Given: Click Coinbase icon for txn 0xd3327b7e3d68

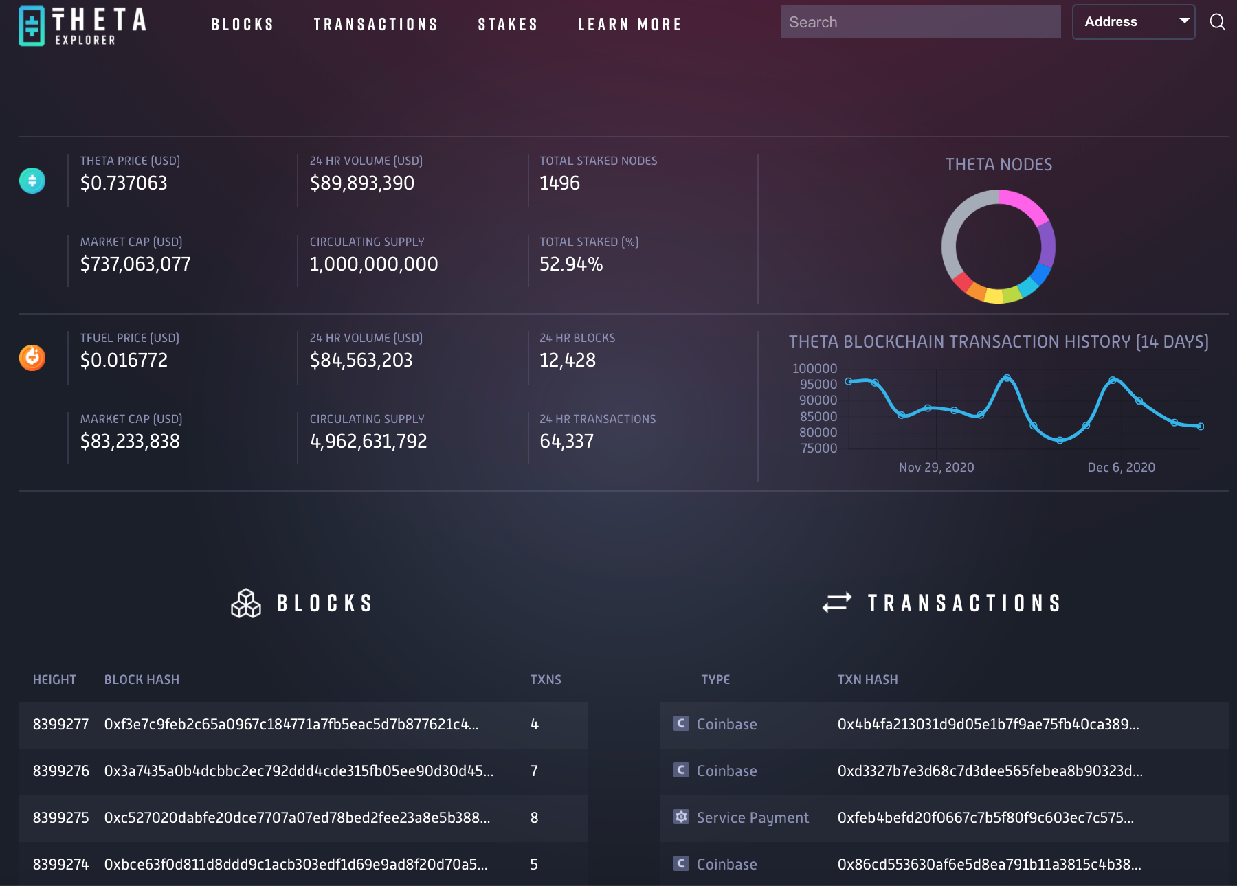Looking at the screenshot, I should click(x=680, y=770).
